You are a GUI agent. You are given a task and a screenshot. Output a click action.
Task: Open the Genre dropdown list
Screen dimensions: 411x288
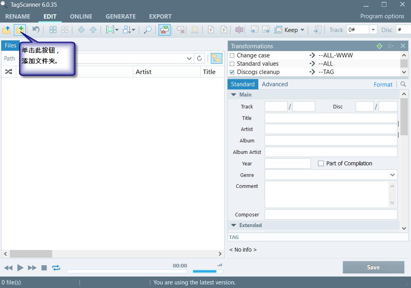point(392,175)
